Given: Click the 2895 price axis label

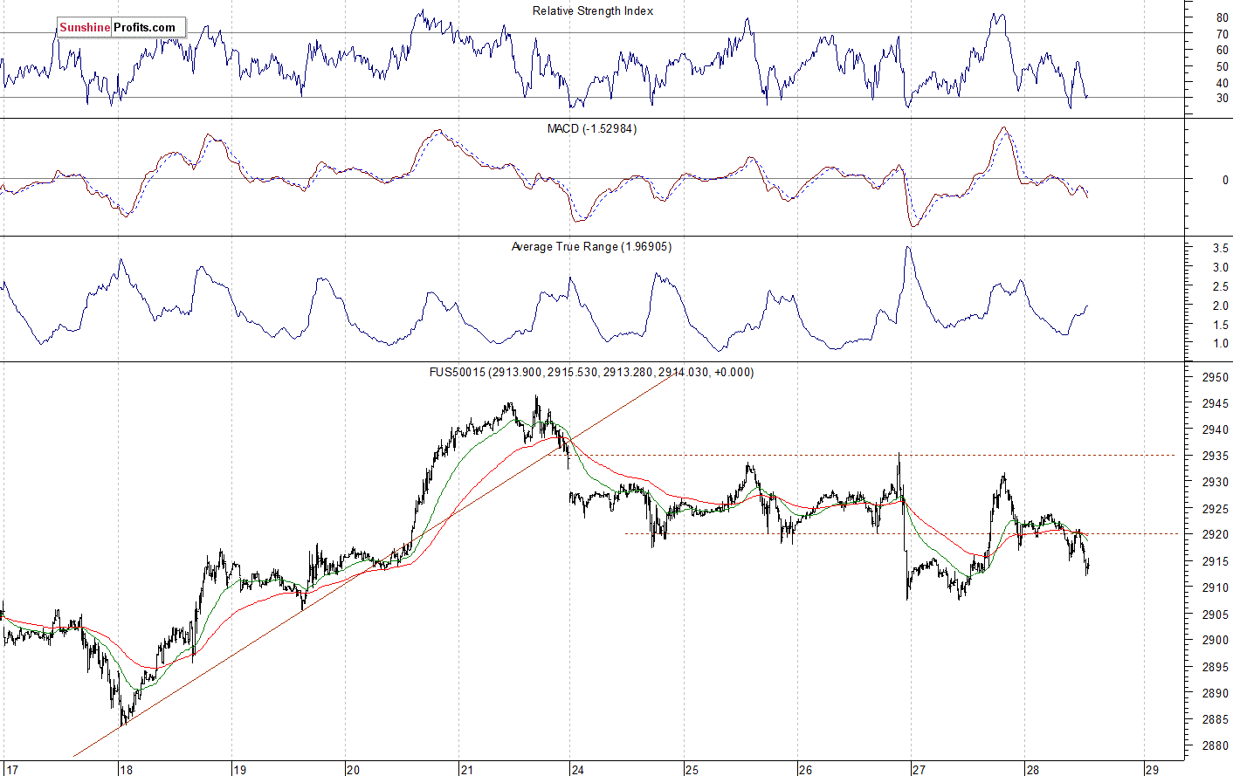Looking at the screenshot, I should coord(1216,667).
